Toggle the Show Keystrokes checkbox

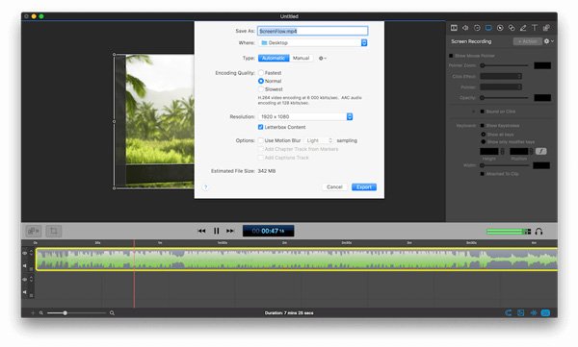click(x=483, y=126)
